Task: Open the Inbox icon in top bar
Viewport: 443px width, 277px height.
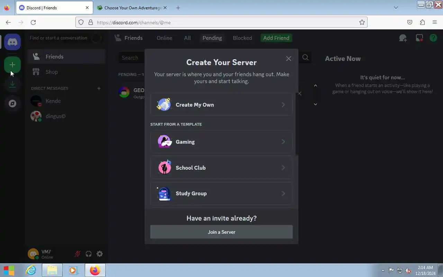Action: point(419,38)
